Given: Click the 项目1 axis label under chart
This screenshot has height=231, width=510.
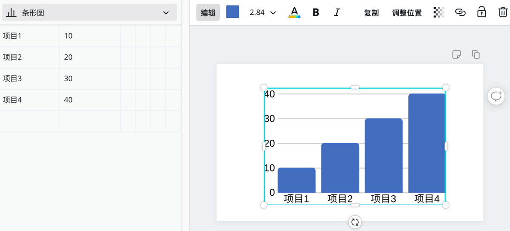Looking at the screenshot, I should 297,198.
